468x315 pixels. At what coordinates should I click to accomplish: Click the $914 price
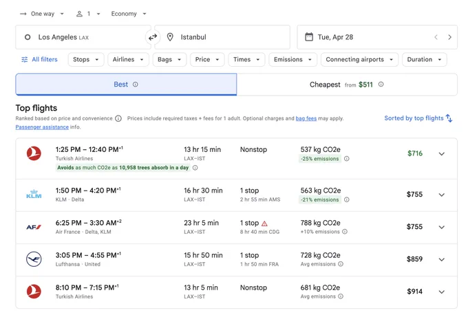(x=415, y=292)
